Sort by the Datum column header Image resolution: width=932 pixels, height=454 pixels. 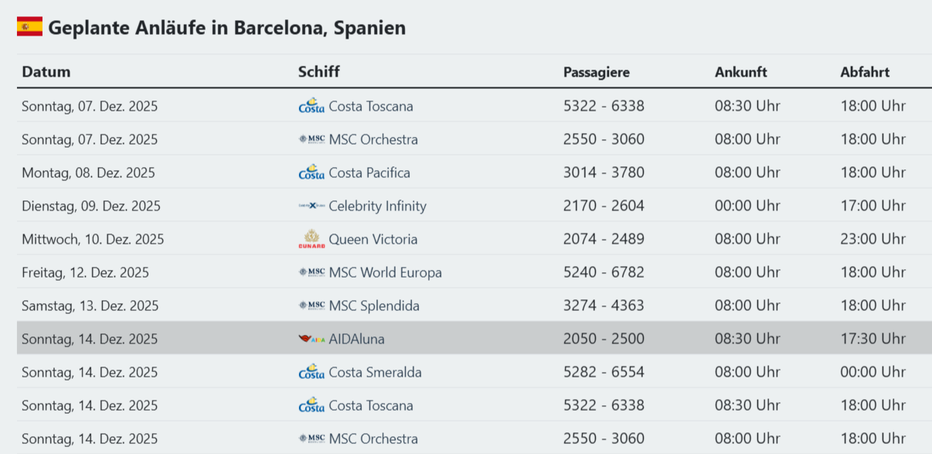coord(46,72)
